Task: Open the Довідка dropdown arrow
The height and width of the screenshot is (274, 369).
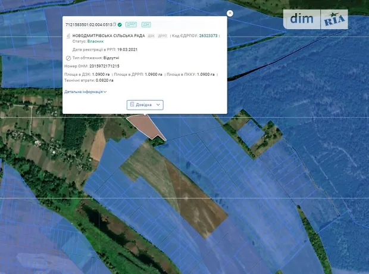Action: 158,104
